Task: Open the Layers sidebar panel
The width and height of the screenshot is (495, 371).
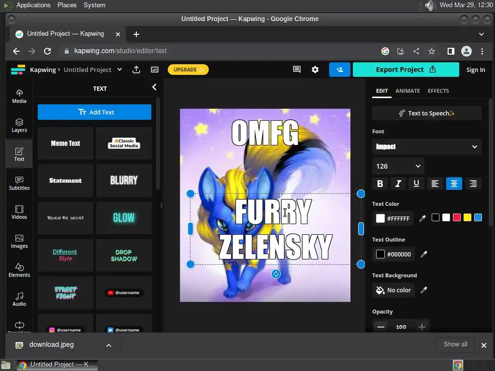Action: pyautogui.click(x=19, y=126)
